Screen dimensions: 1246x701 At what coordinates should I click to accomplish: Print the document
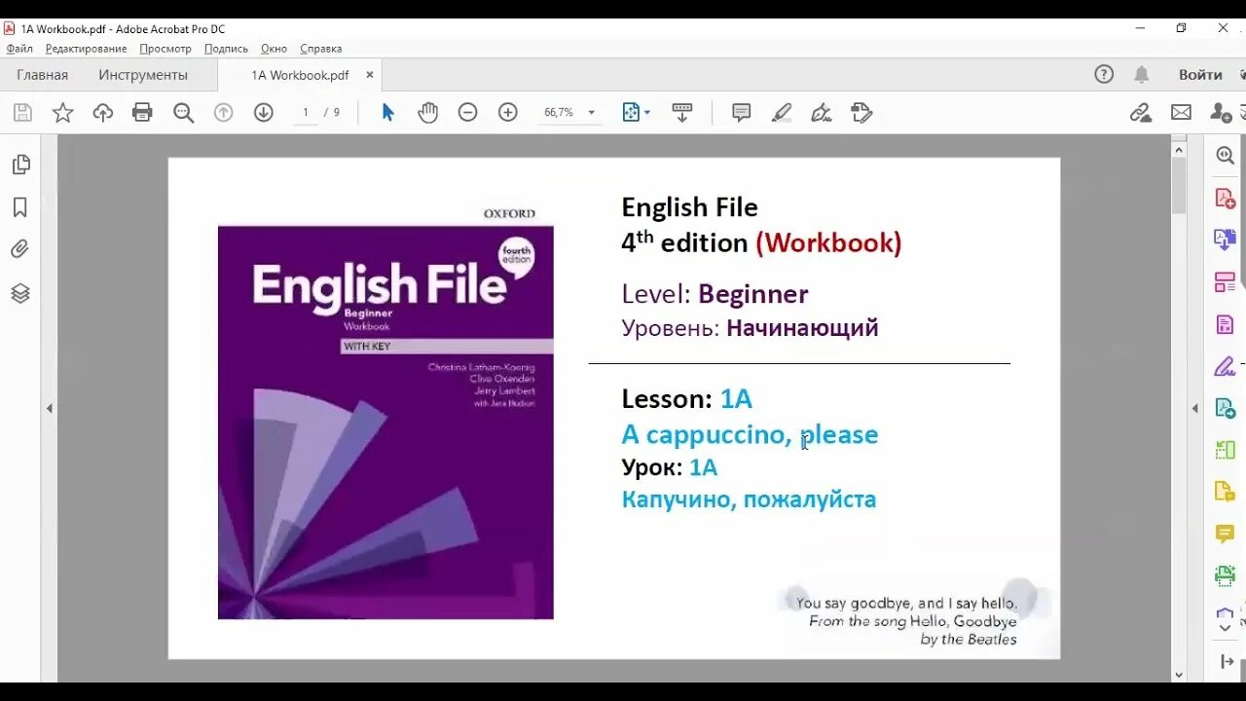(142, 113)
